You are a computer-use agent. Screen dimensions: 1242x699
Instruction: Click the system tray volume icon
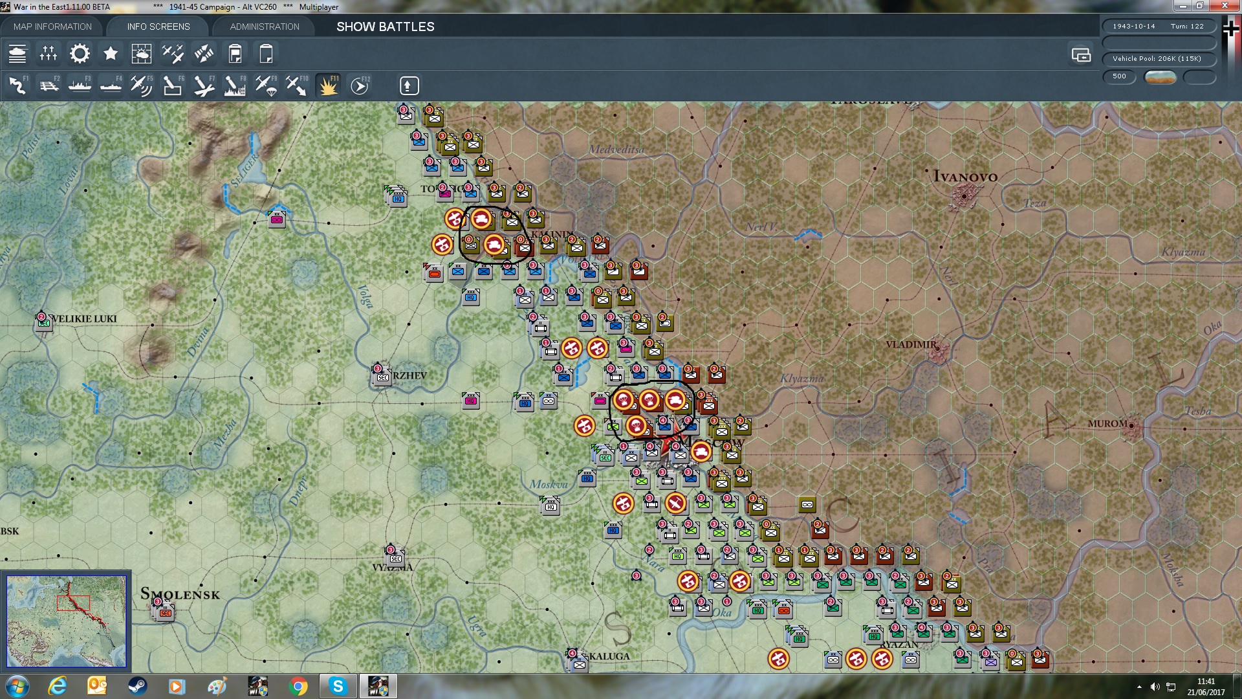pos(1155,687)
